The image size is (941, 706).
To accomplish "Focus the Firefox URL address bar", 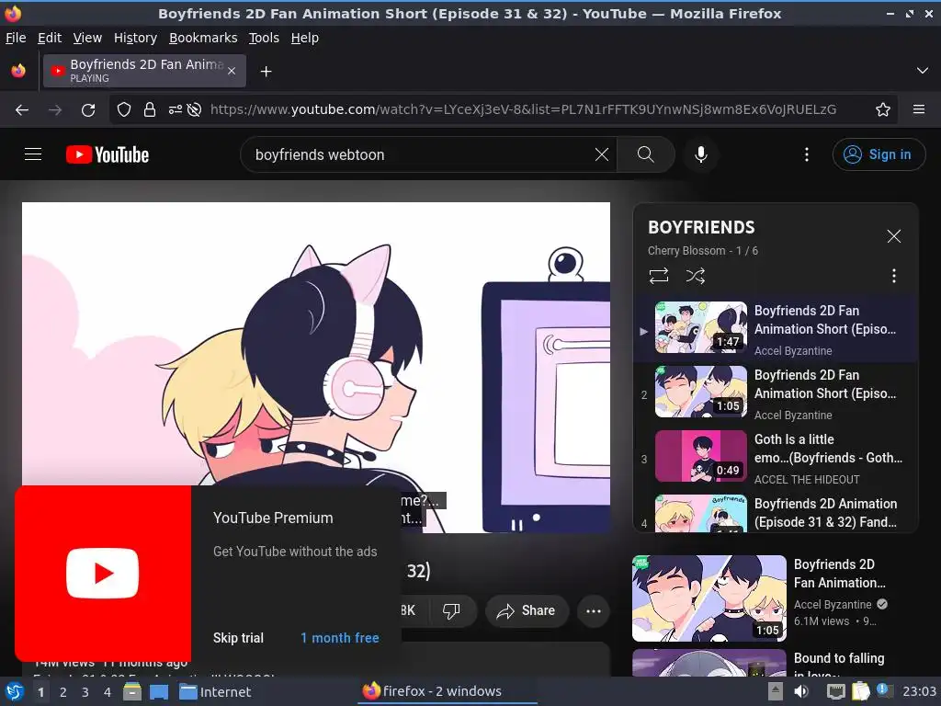I will coord(523,110).
